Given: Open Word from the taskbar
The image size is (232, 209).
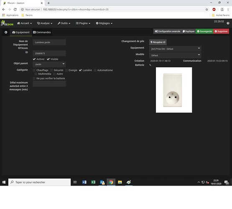Looking at the screenshot, I should pos(84,182).
